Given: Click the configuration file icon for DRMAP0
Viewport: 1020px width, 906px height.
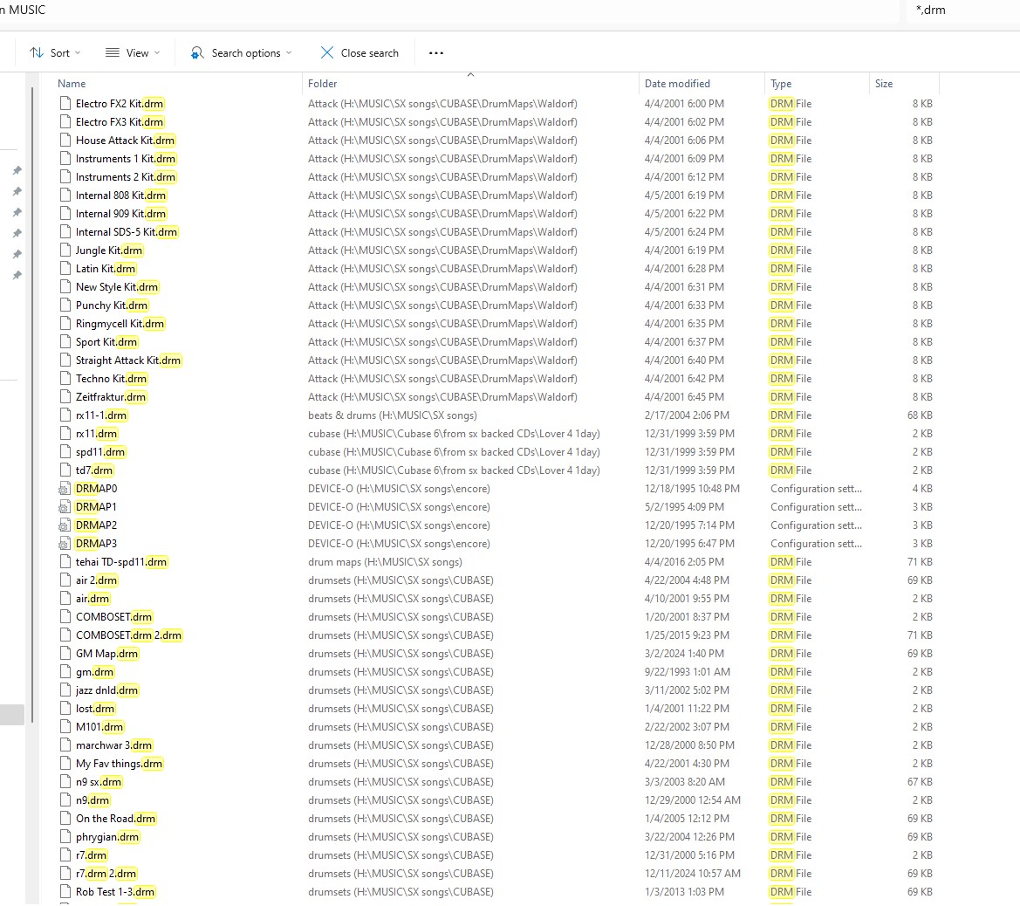Looking at the screenshot, I should [65, 488].
